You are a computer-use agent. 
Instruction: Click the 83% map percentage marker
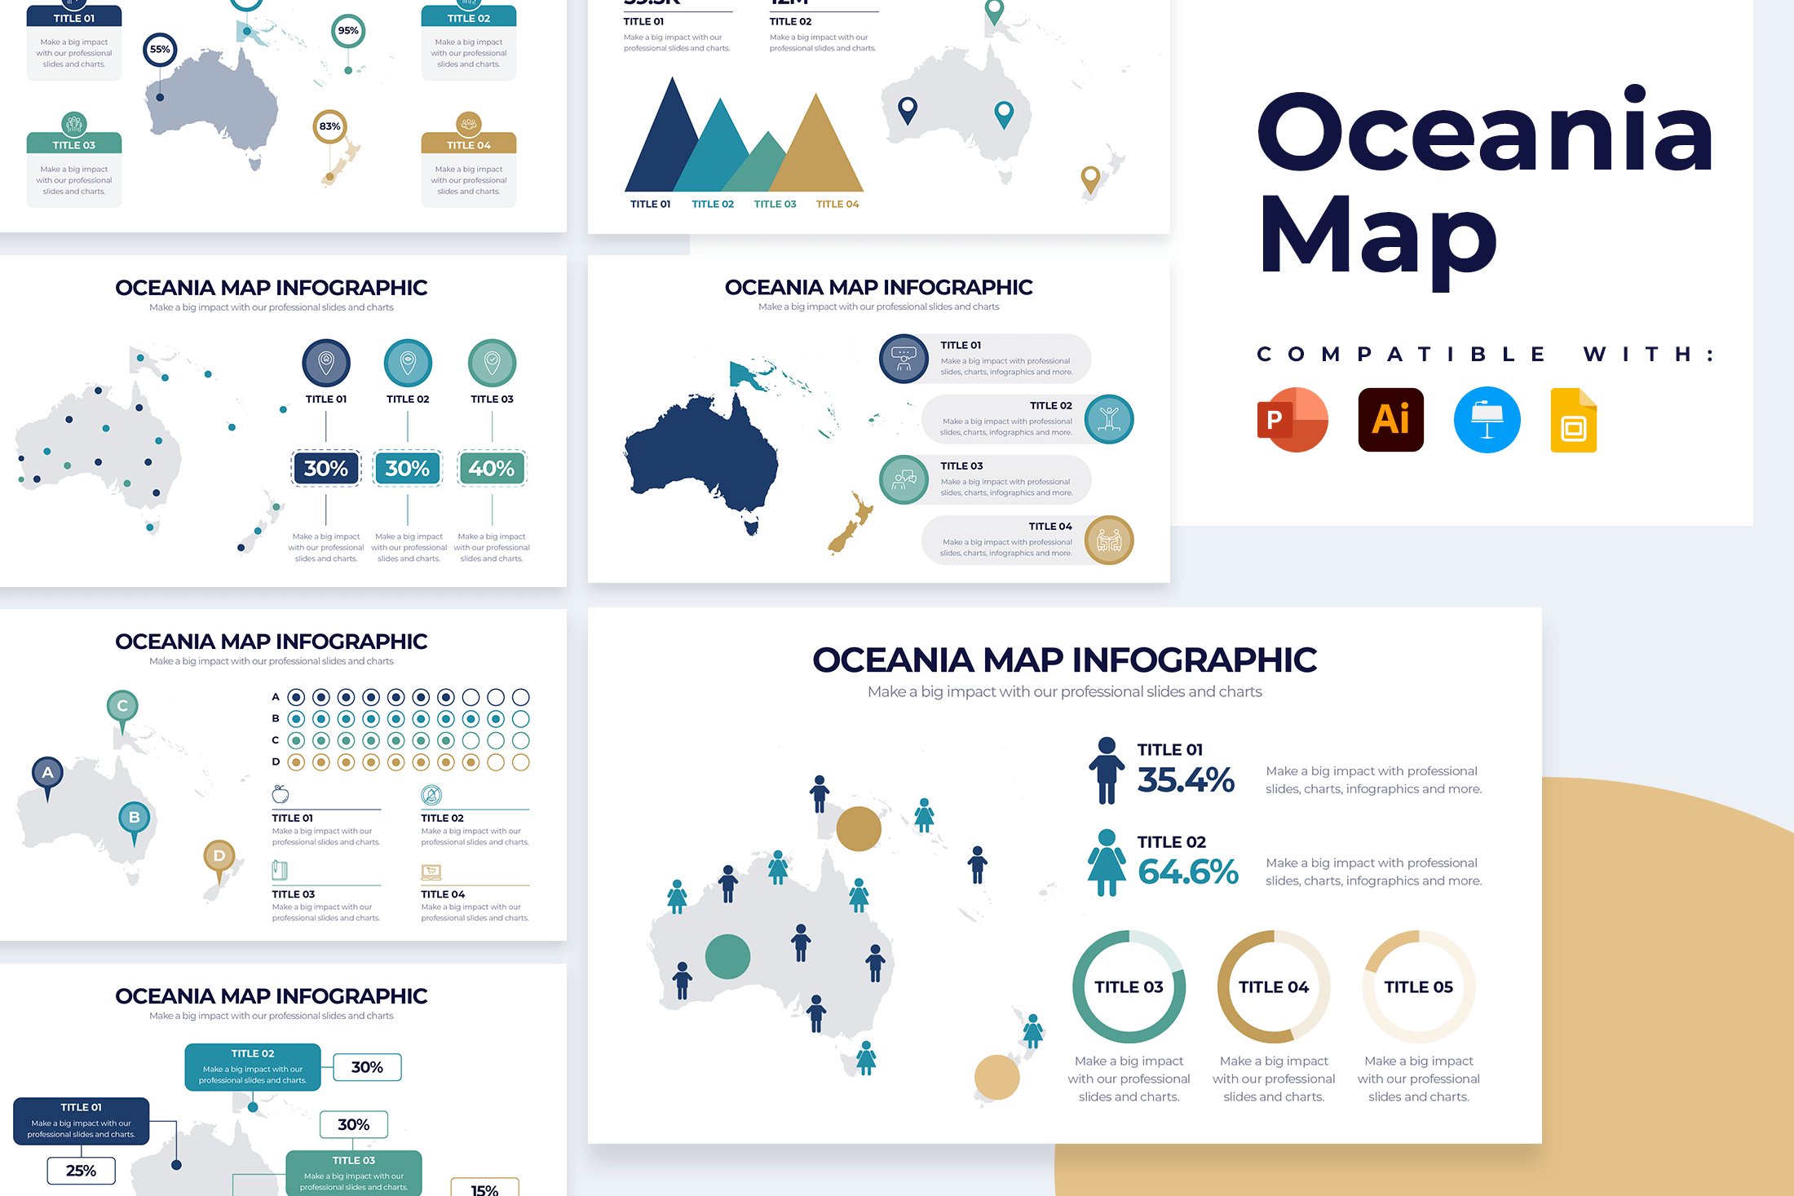[x=329, y=126]
